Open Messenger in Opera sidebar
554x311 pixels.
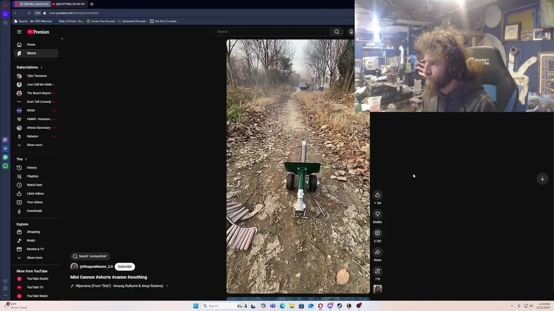5,149
